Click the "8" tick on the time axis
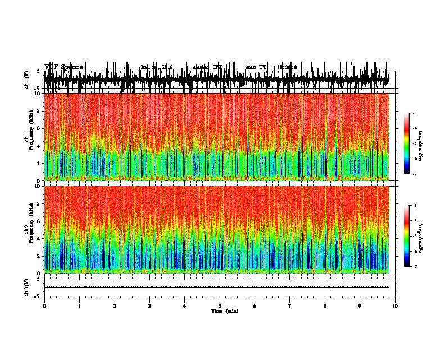445x343 pixels. point(325,306)
